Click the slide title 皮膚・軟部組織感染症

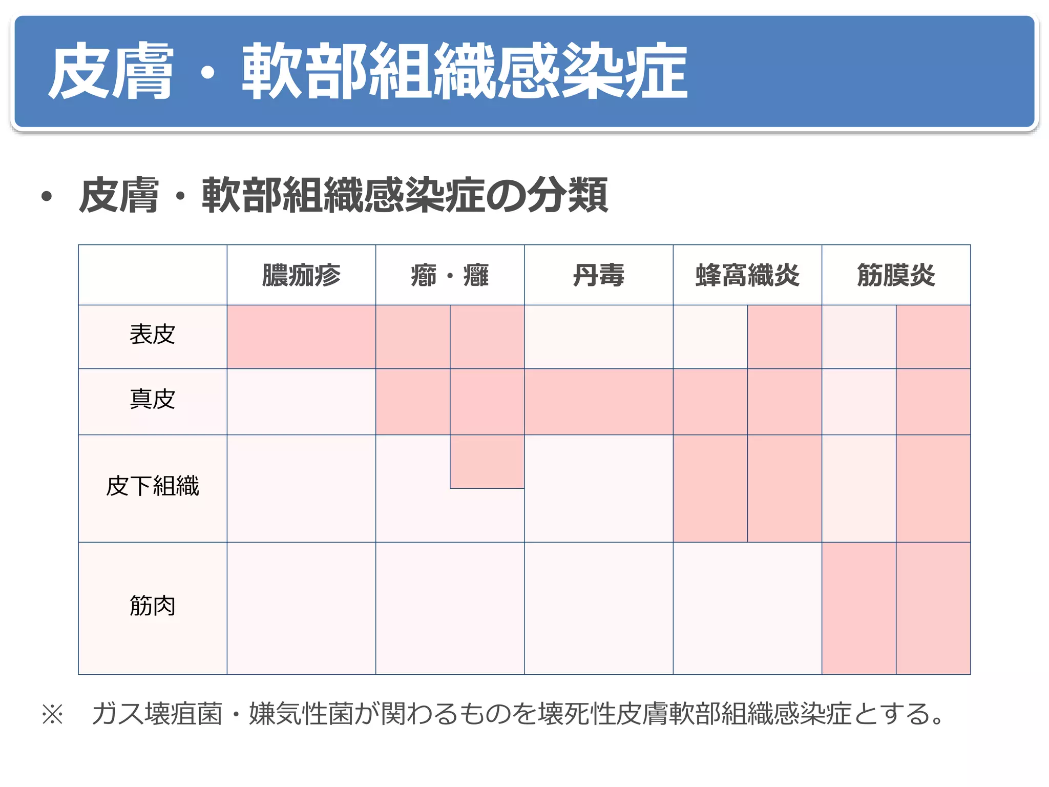point(367,71)
